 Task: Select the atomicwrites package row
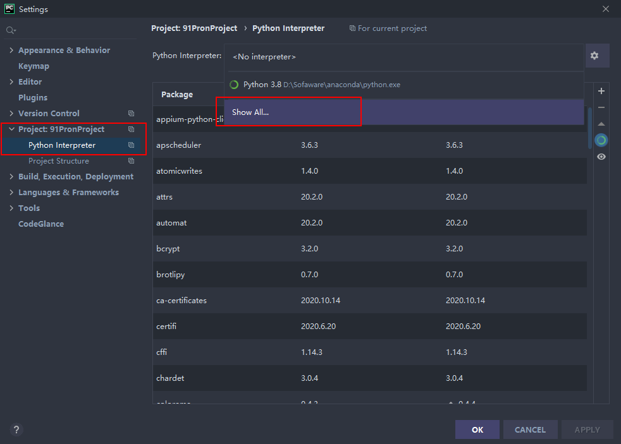coord(369,171)
